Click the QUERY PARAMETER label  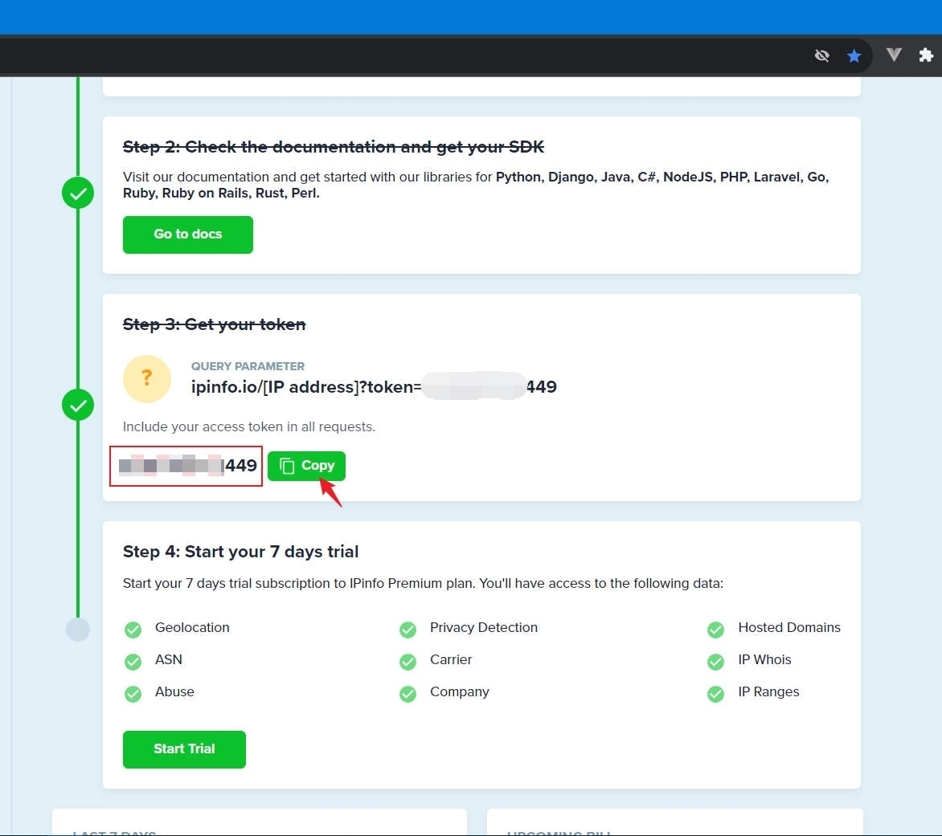pyautogui.click(x=248, y=366)
